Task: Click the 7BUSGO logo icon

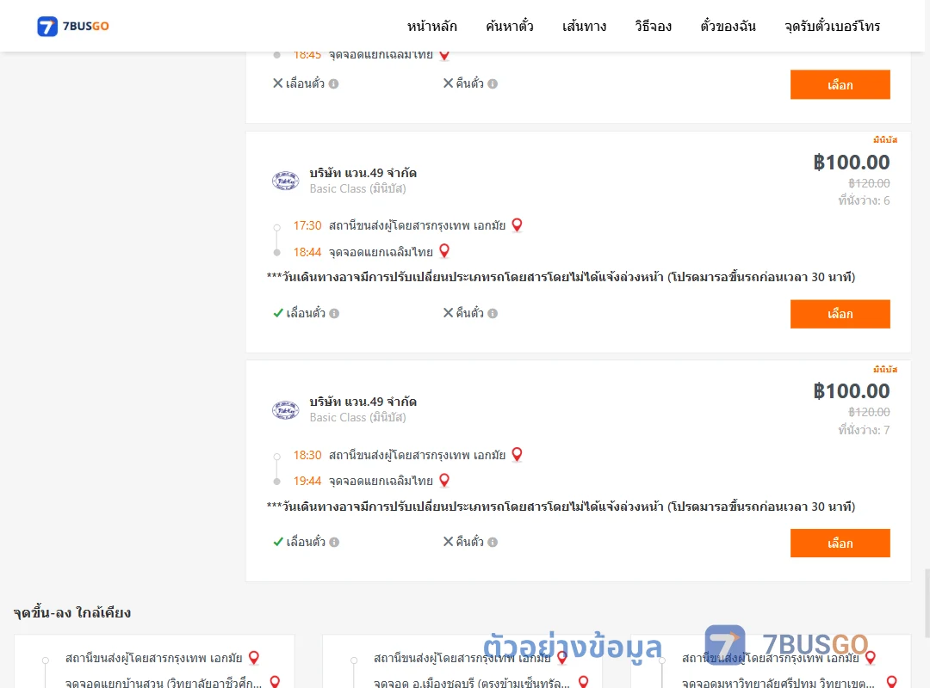Action: [47, 26]
